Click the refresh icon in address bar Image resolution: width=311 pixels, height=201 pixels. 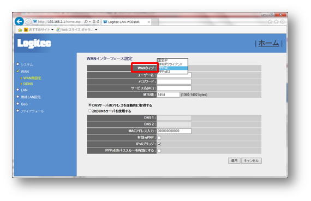point(98,22)
